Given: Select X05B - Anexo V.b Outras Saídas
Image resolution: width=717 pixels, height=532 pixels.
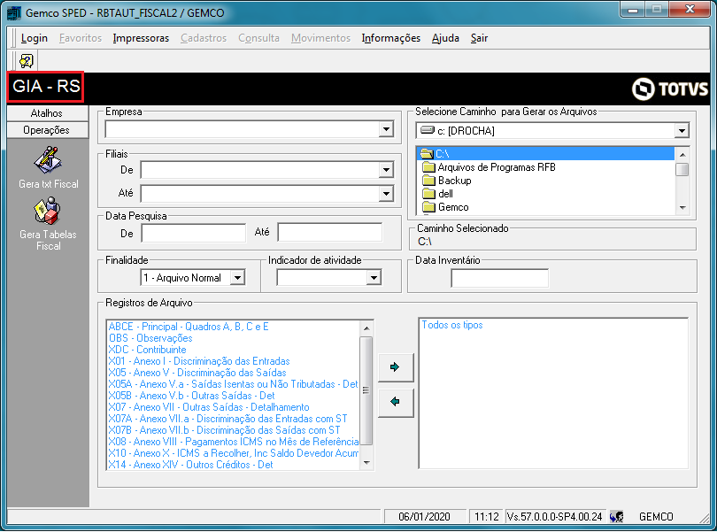Looking at the screenshot, I should point(191,396).
